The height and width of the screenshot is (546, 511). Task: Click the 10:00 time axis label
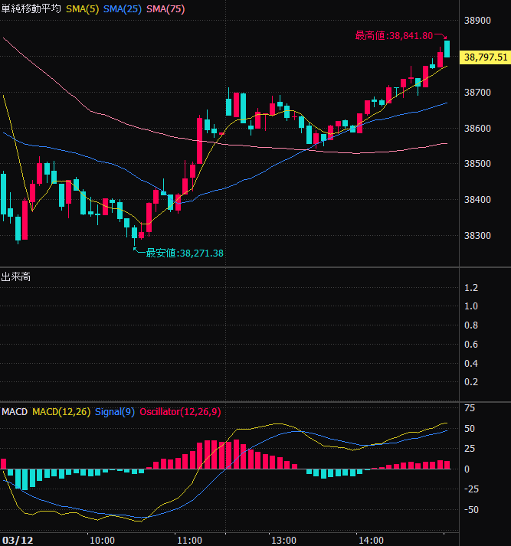102,541
